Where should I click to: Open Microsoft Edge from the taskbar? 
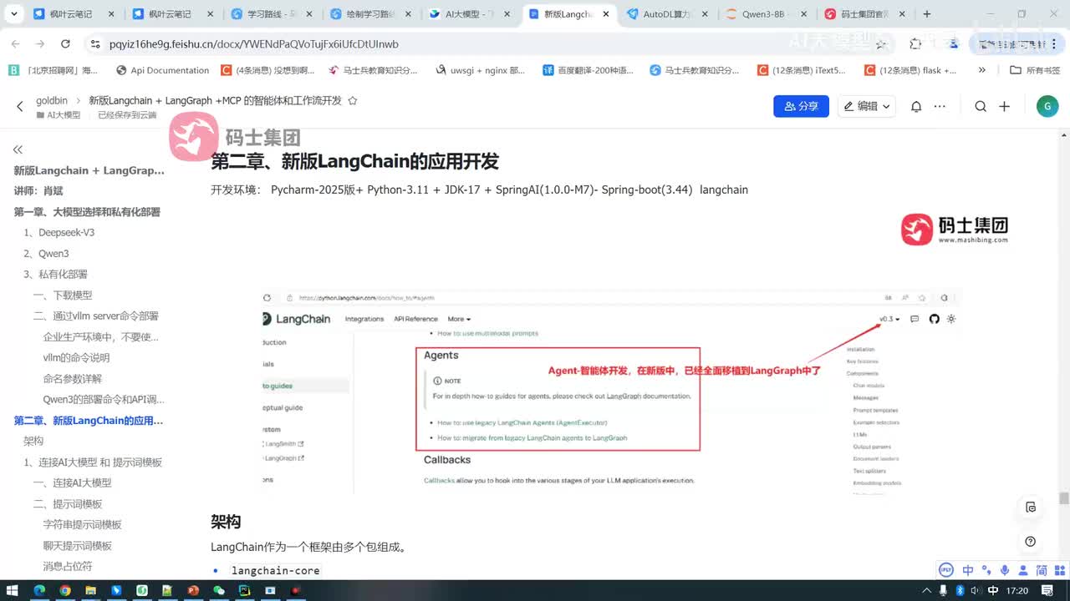(x=38, y=590)
